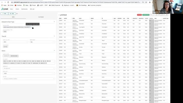Open the YouTube bookmark

tap(18, 5)
